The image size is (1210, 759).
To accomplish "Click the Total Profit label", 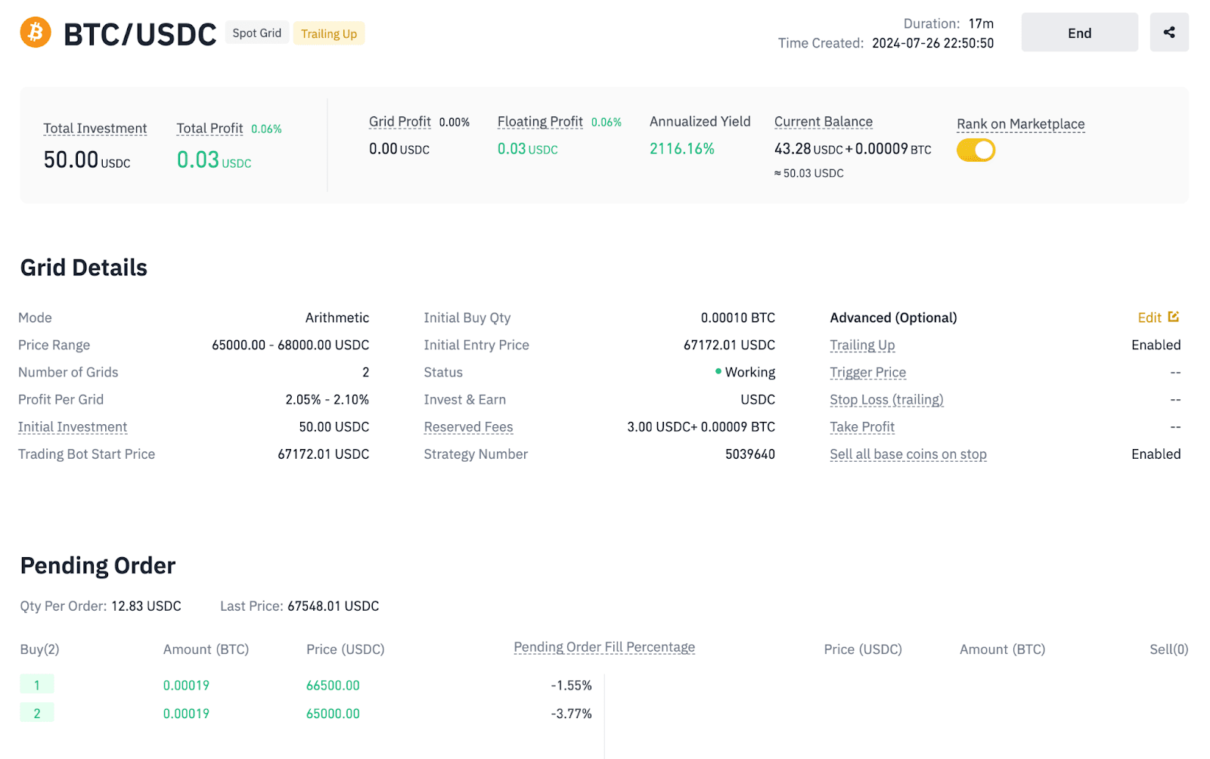I will 209,129.
